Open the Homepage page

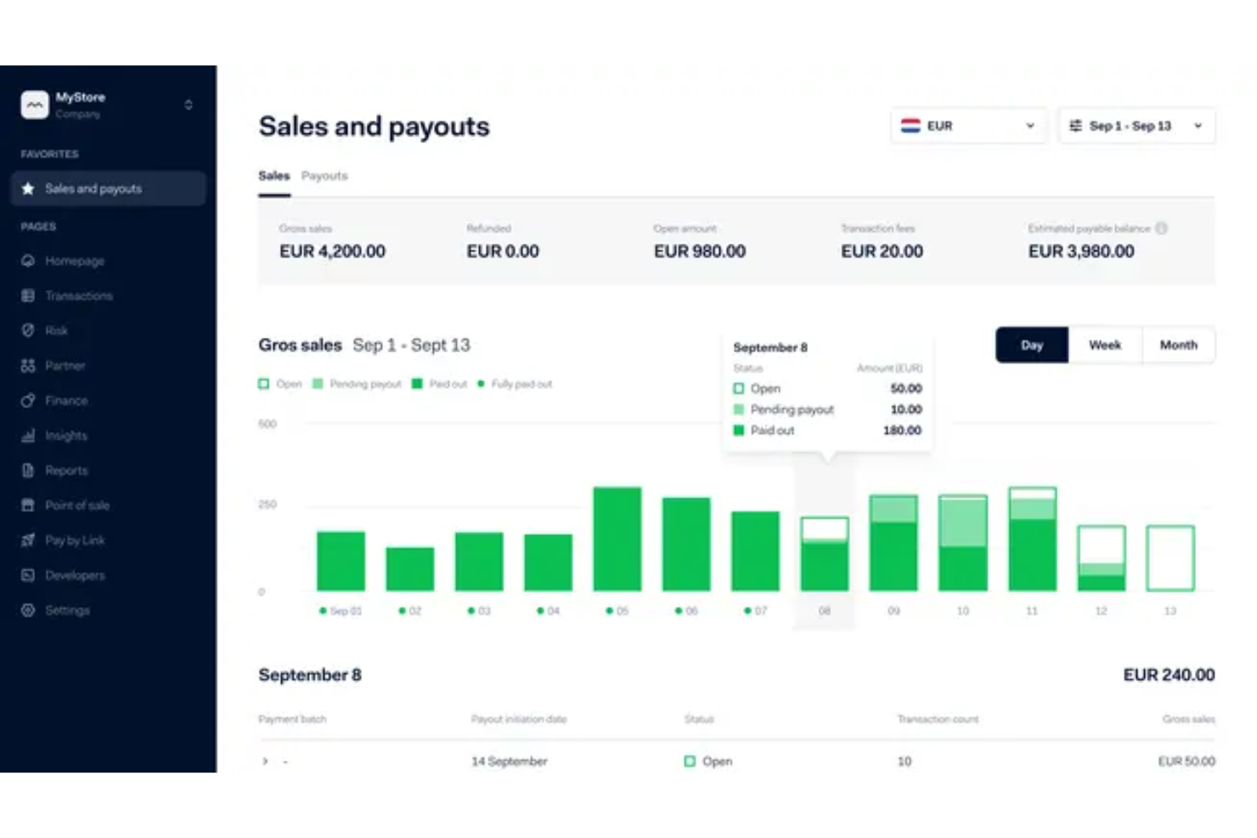[x=75, y=261]
